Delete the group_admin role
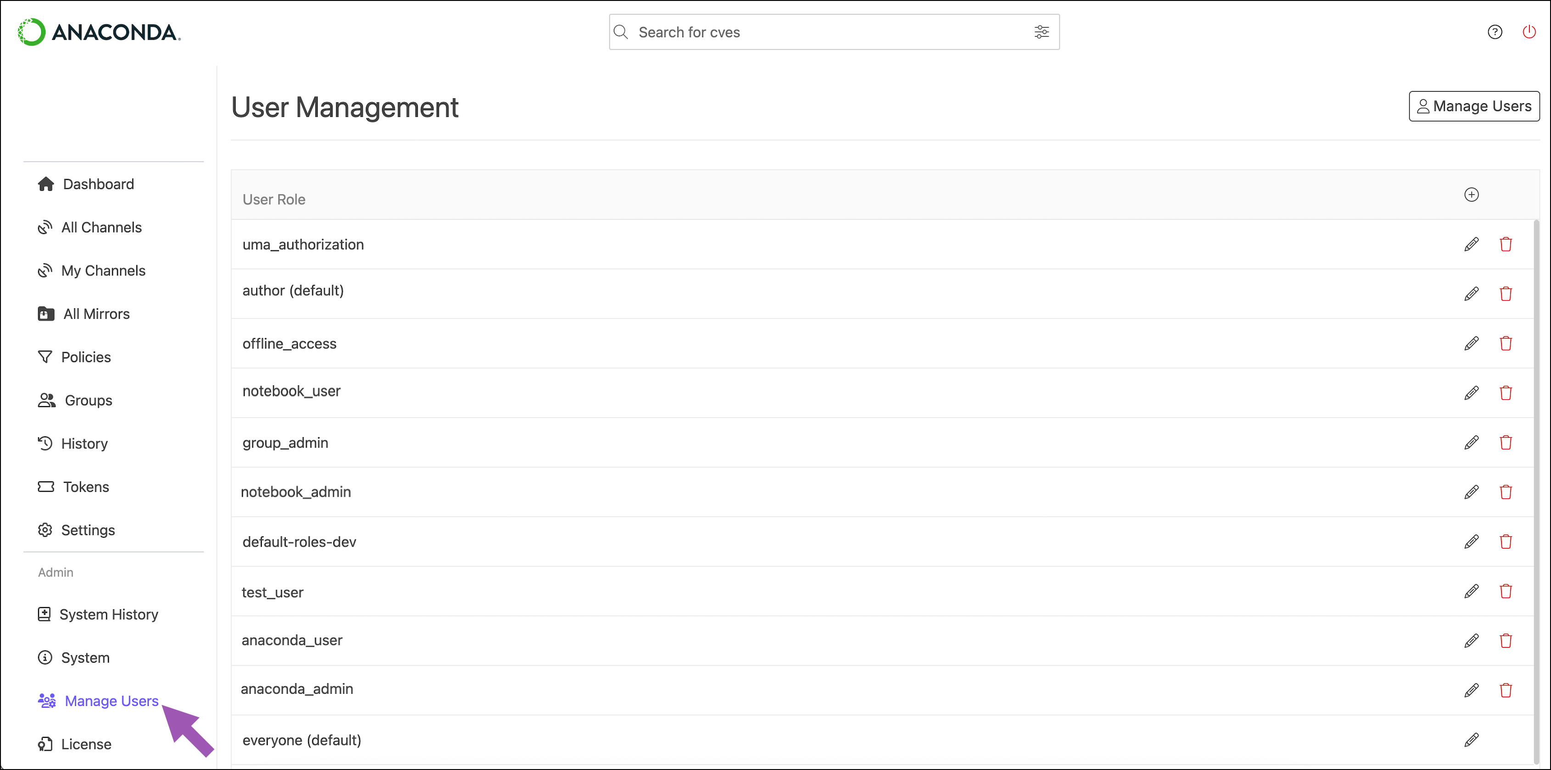The width and height of the screenshot is (1551, 770). coord(1505,443)
